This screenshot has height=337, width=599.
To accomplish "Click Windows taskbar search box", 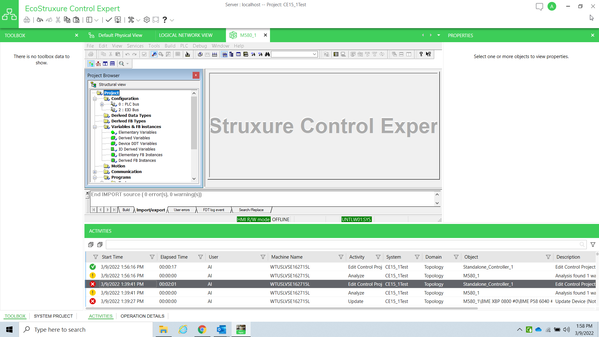I will point(86,330).
